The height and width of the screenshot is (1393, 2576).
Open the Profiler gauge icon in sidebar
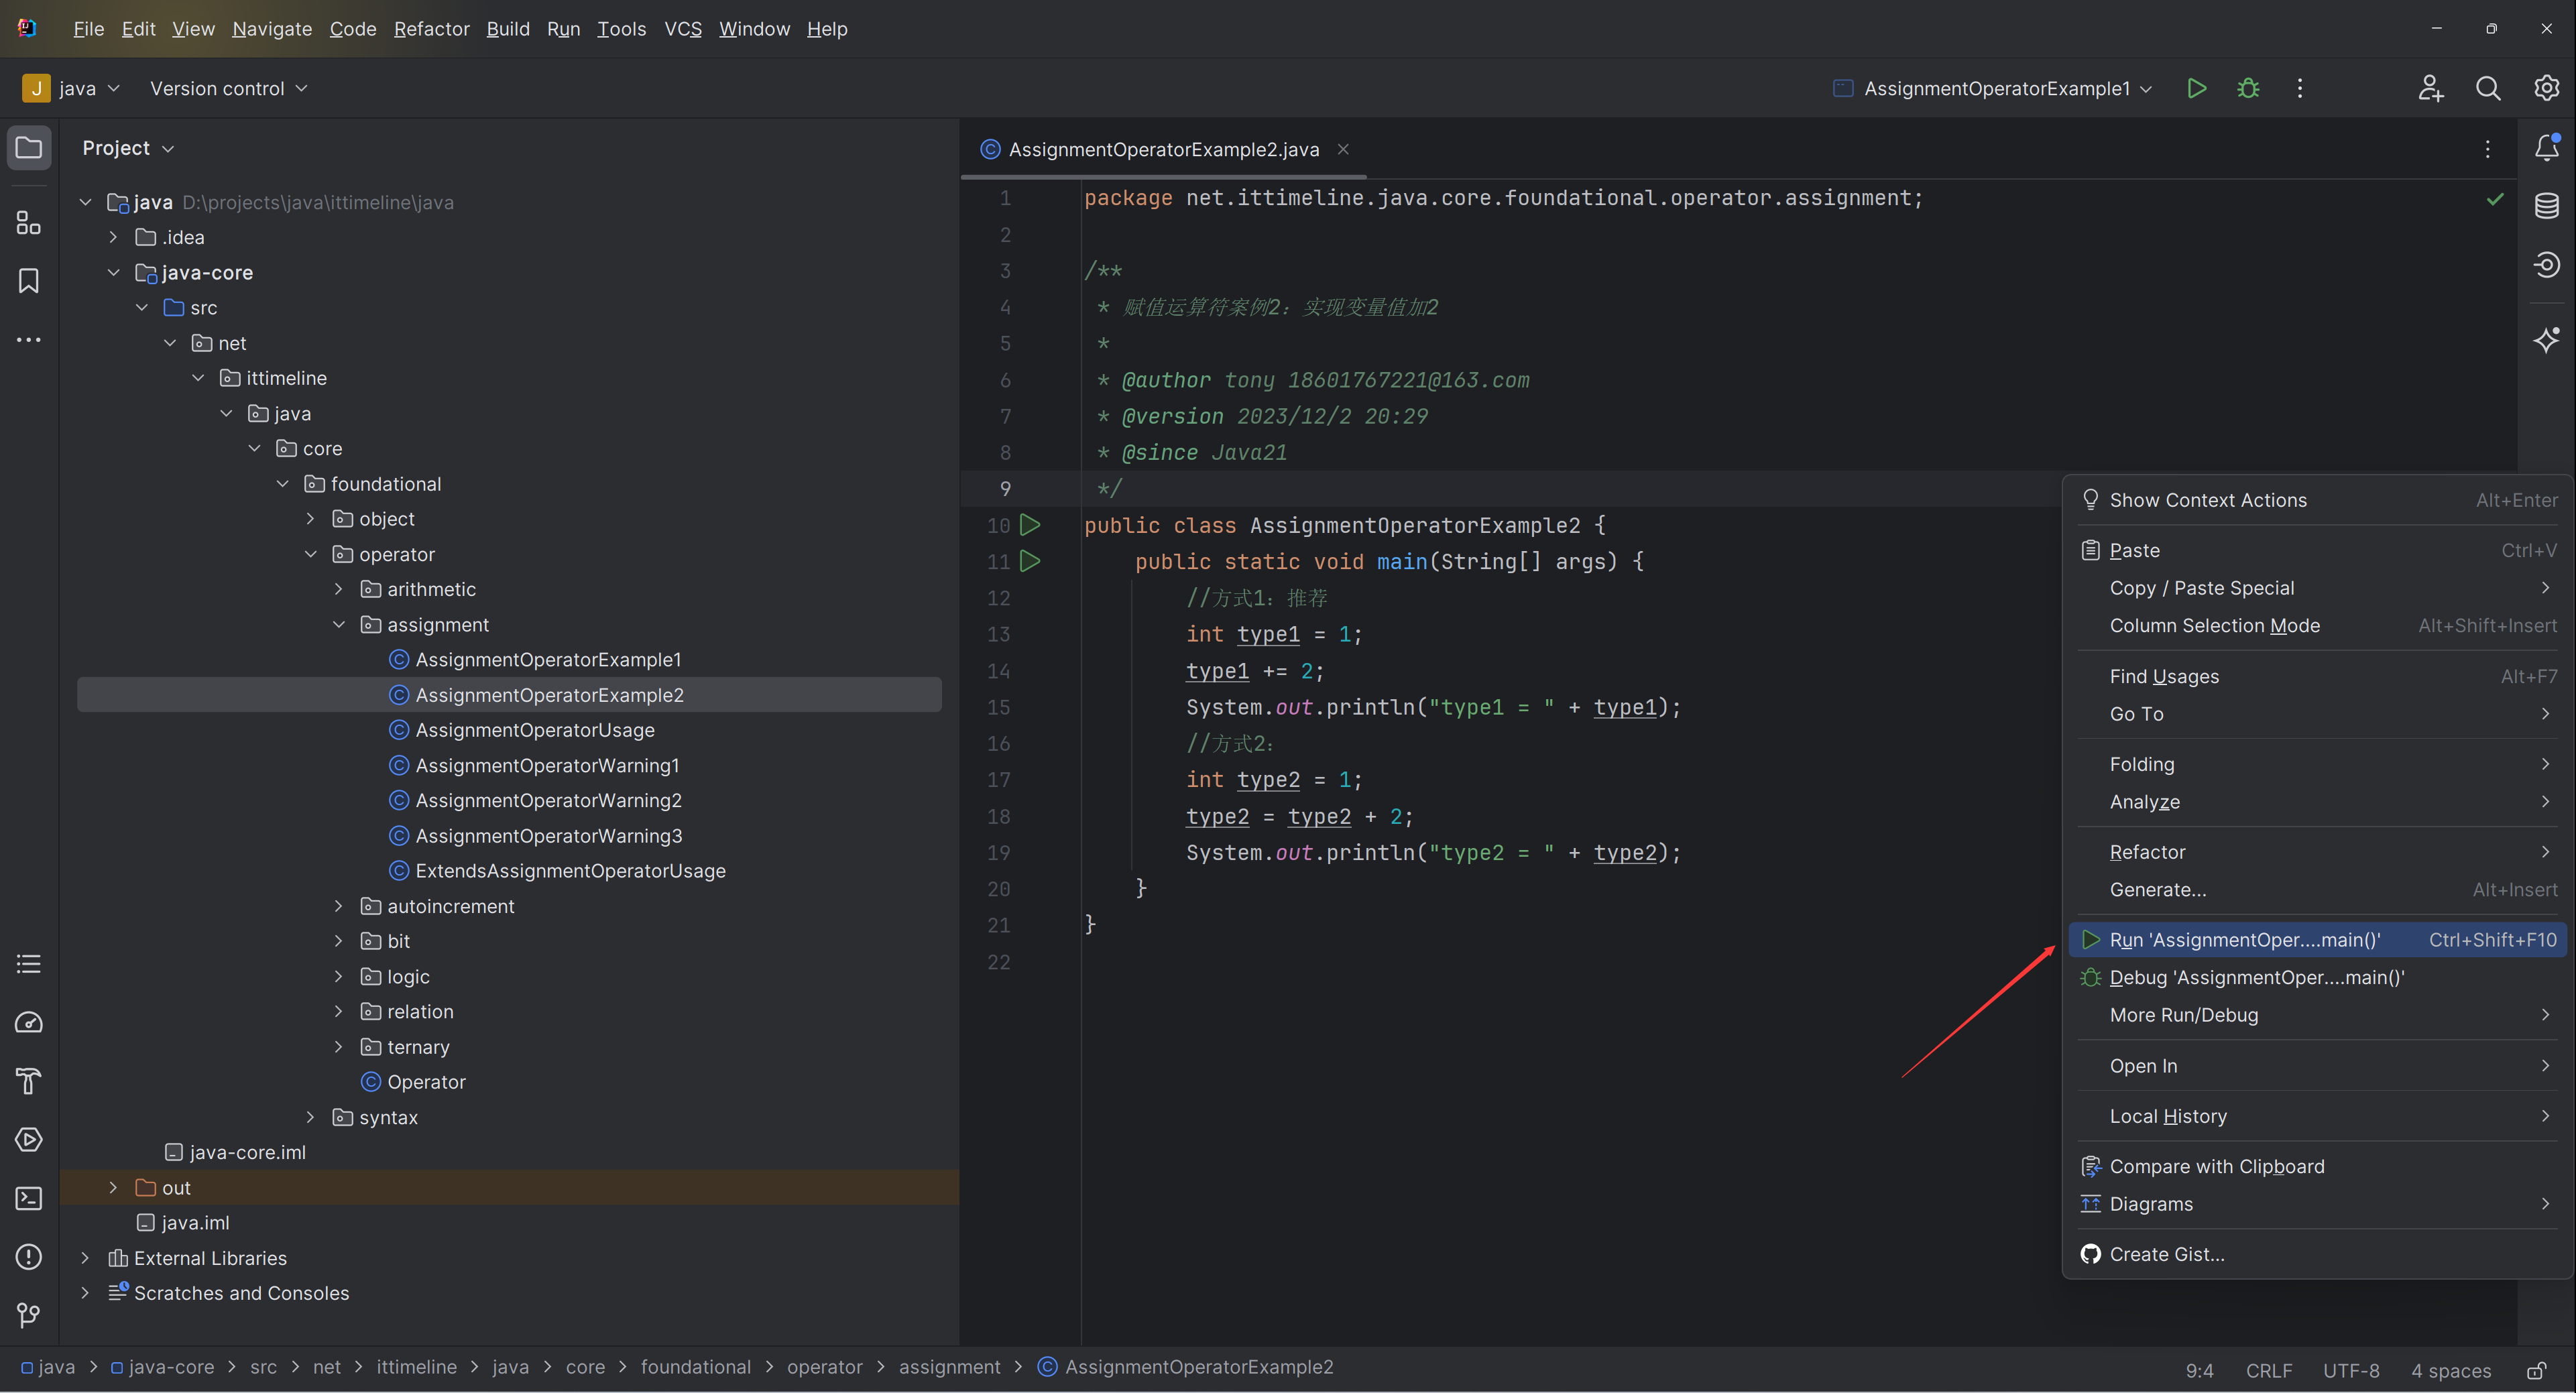tap(29, 1022)
